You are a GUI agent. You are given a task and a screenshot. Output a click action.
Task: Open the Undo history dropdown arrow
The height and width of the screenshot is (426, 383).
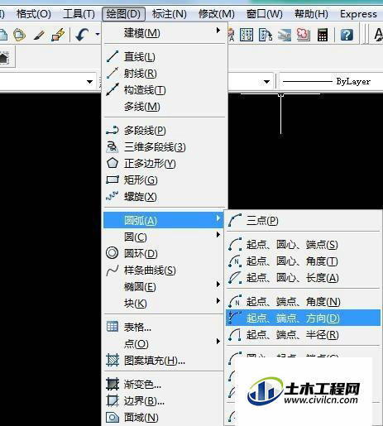click(x=97, y=35)
